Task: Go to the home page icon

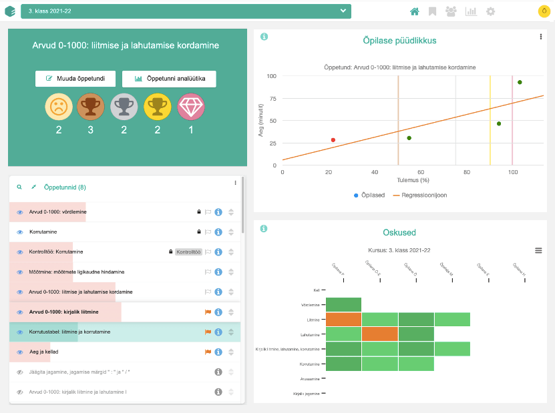Action: pyautogui.click(x=415, y=11)
